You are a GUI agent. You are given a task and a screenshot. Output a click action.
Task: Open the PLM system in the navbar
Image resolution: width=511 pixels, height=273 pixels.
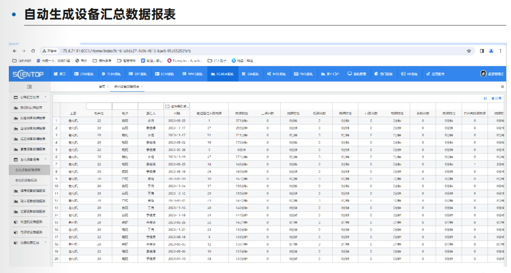[x=111, y=74]
